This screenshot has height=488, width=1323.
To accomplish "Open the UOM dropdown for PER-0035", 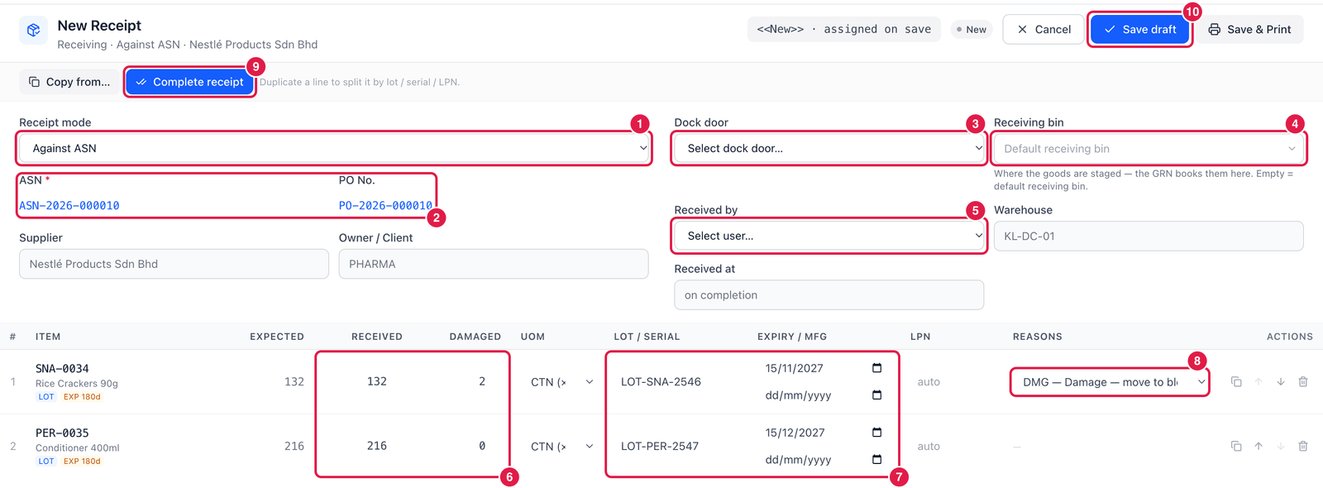I will (561, 446).
